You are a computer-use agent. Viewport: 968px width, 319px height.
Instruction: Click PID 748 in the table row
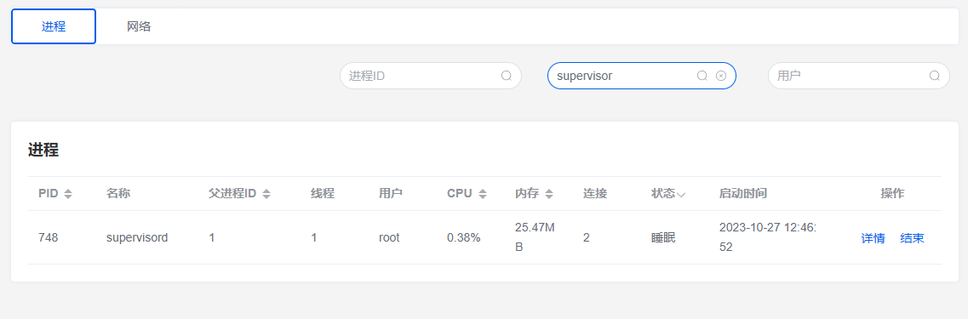(x=49, y=237)
